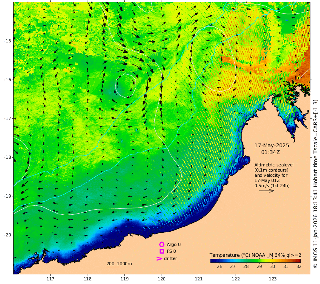Image resolution: width=320 pixels, height=284 pixels.
Task: Click the longitude axis label 117
Action: [x=50, y=279]
